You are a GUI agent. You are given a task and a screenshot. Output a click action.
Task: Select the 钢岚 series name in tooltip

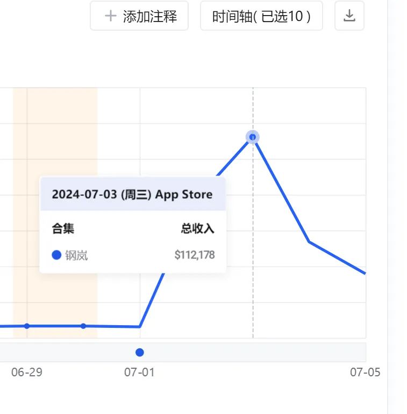tap(76, 255)
